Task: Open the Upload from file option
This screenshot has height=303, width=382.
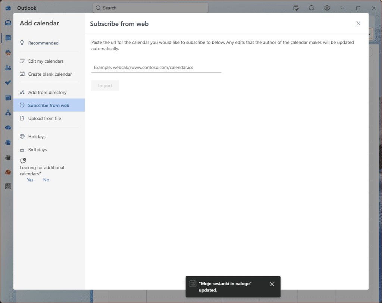Action: (44, 118)
